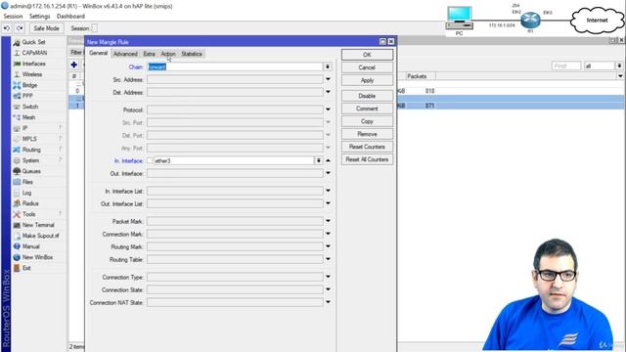This screenshot has height=352, width=626.
Task: Click the undo arrow toolbar icon
Action: pyautogui.click(x=7, y=28)
